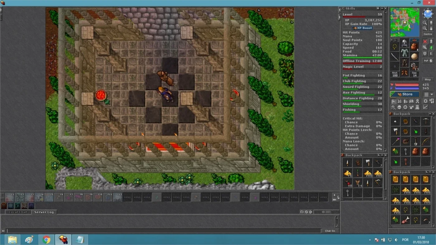Minimize the top right Backpack panel
The width and height of the screenshot is (436, 245).
tap(430, 114)
